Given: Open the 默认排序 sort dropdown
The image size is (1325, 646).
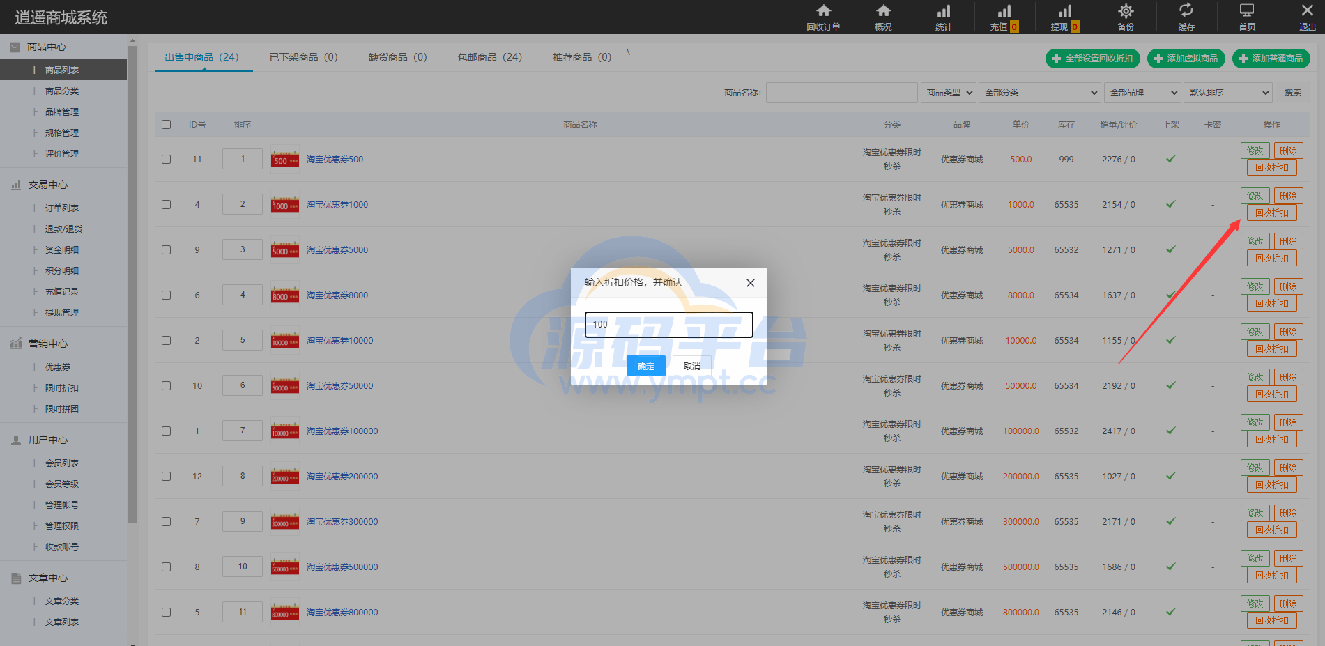Looking at the screenshot, I should [1228, 92].
